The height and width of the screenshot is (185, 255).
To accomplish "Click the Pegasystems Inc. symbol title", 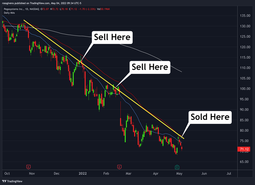I will (14, 9).
